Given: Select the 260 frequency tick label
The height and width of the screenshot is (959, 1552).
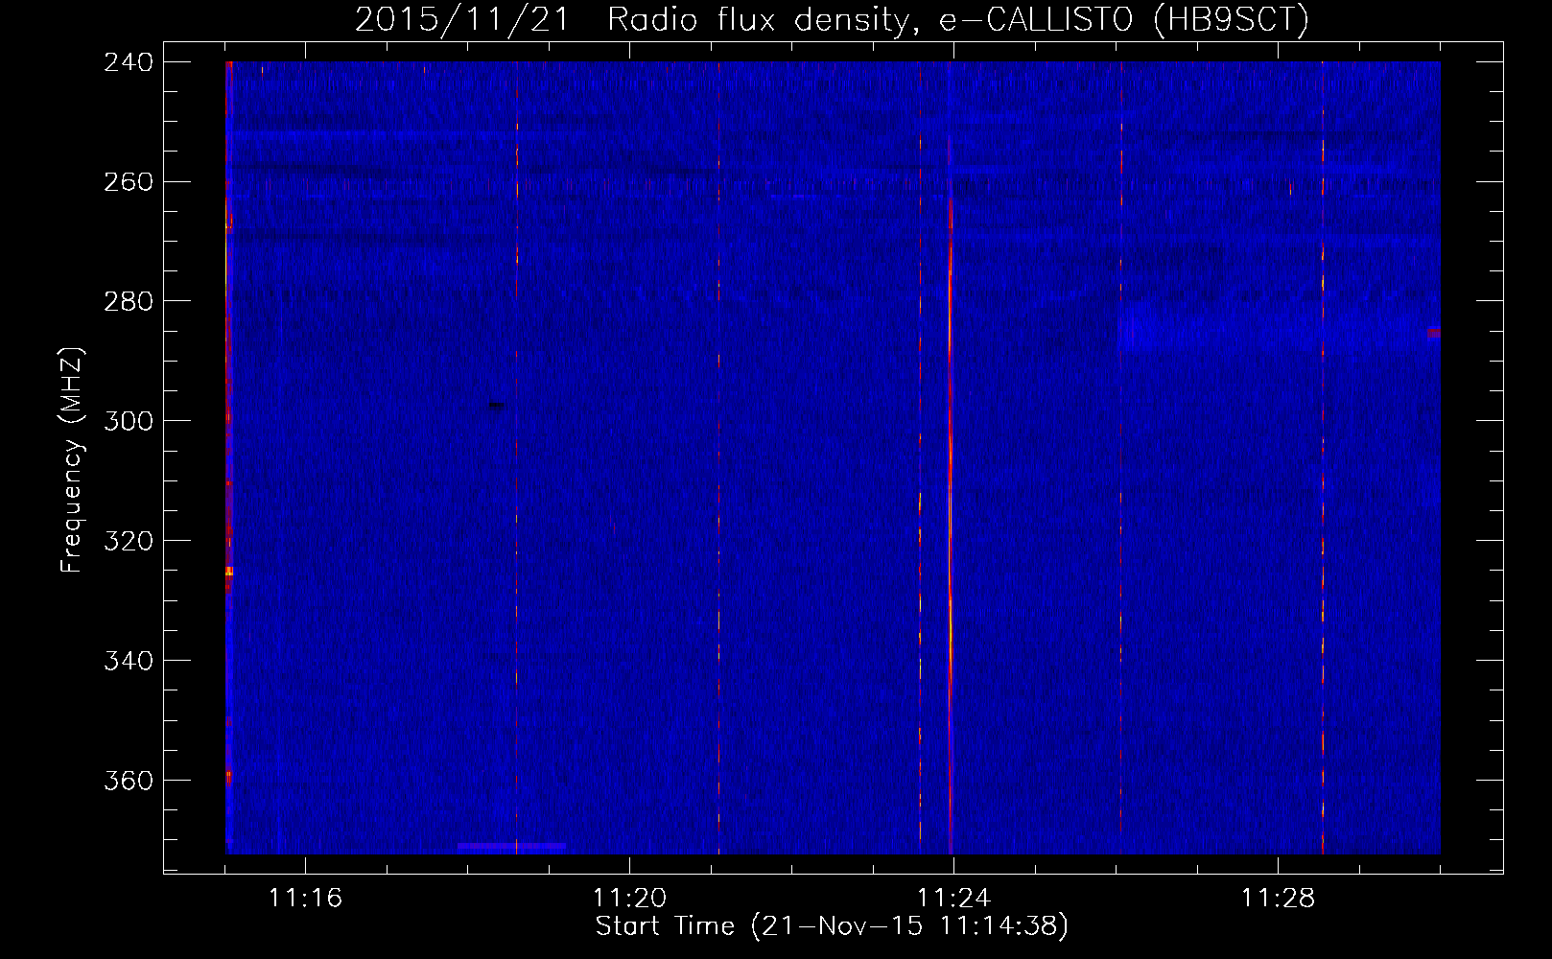Looking at the screenshot, I should click(x=129, y=182).
